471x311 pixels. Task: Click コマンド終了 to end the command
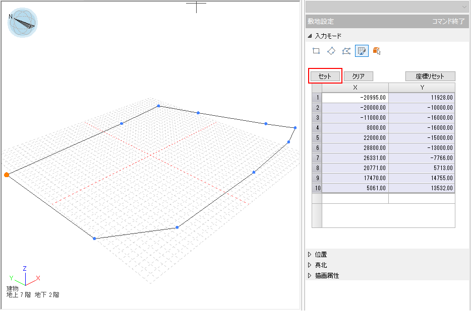(x=450, y=22)
